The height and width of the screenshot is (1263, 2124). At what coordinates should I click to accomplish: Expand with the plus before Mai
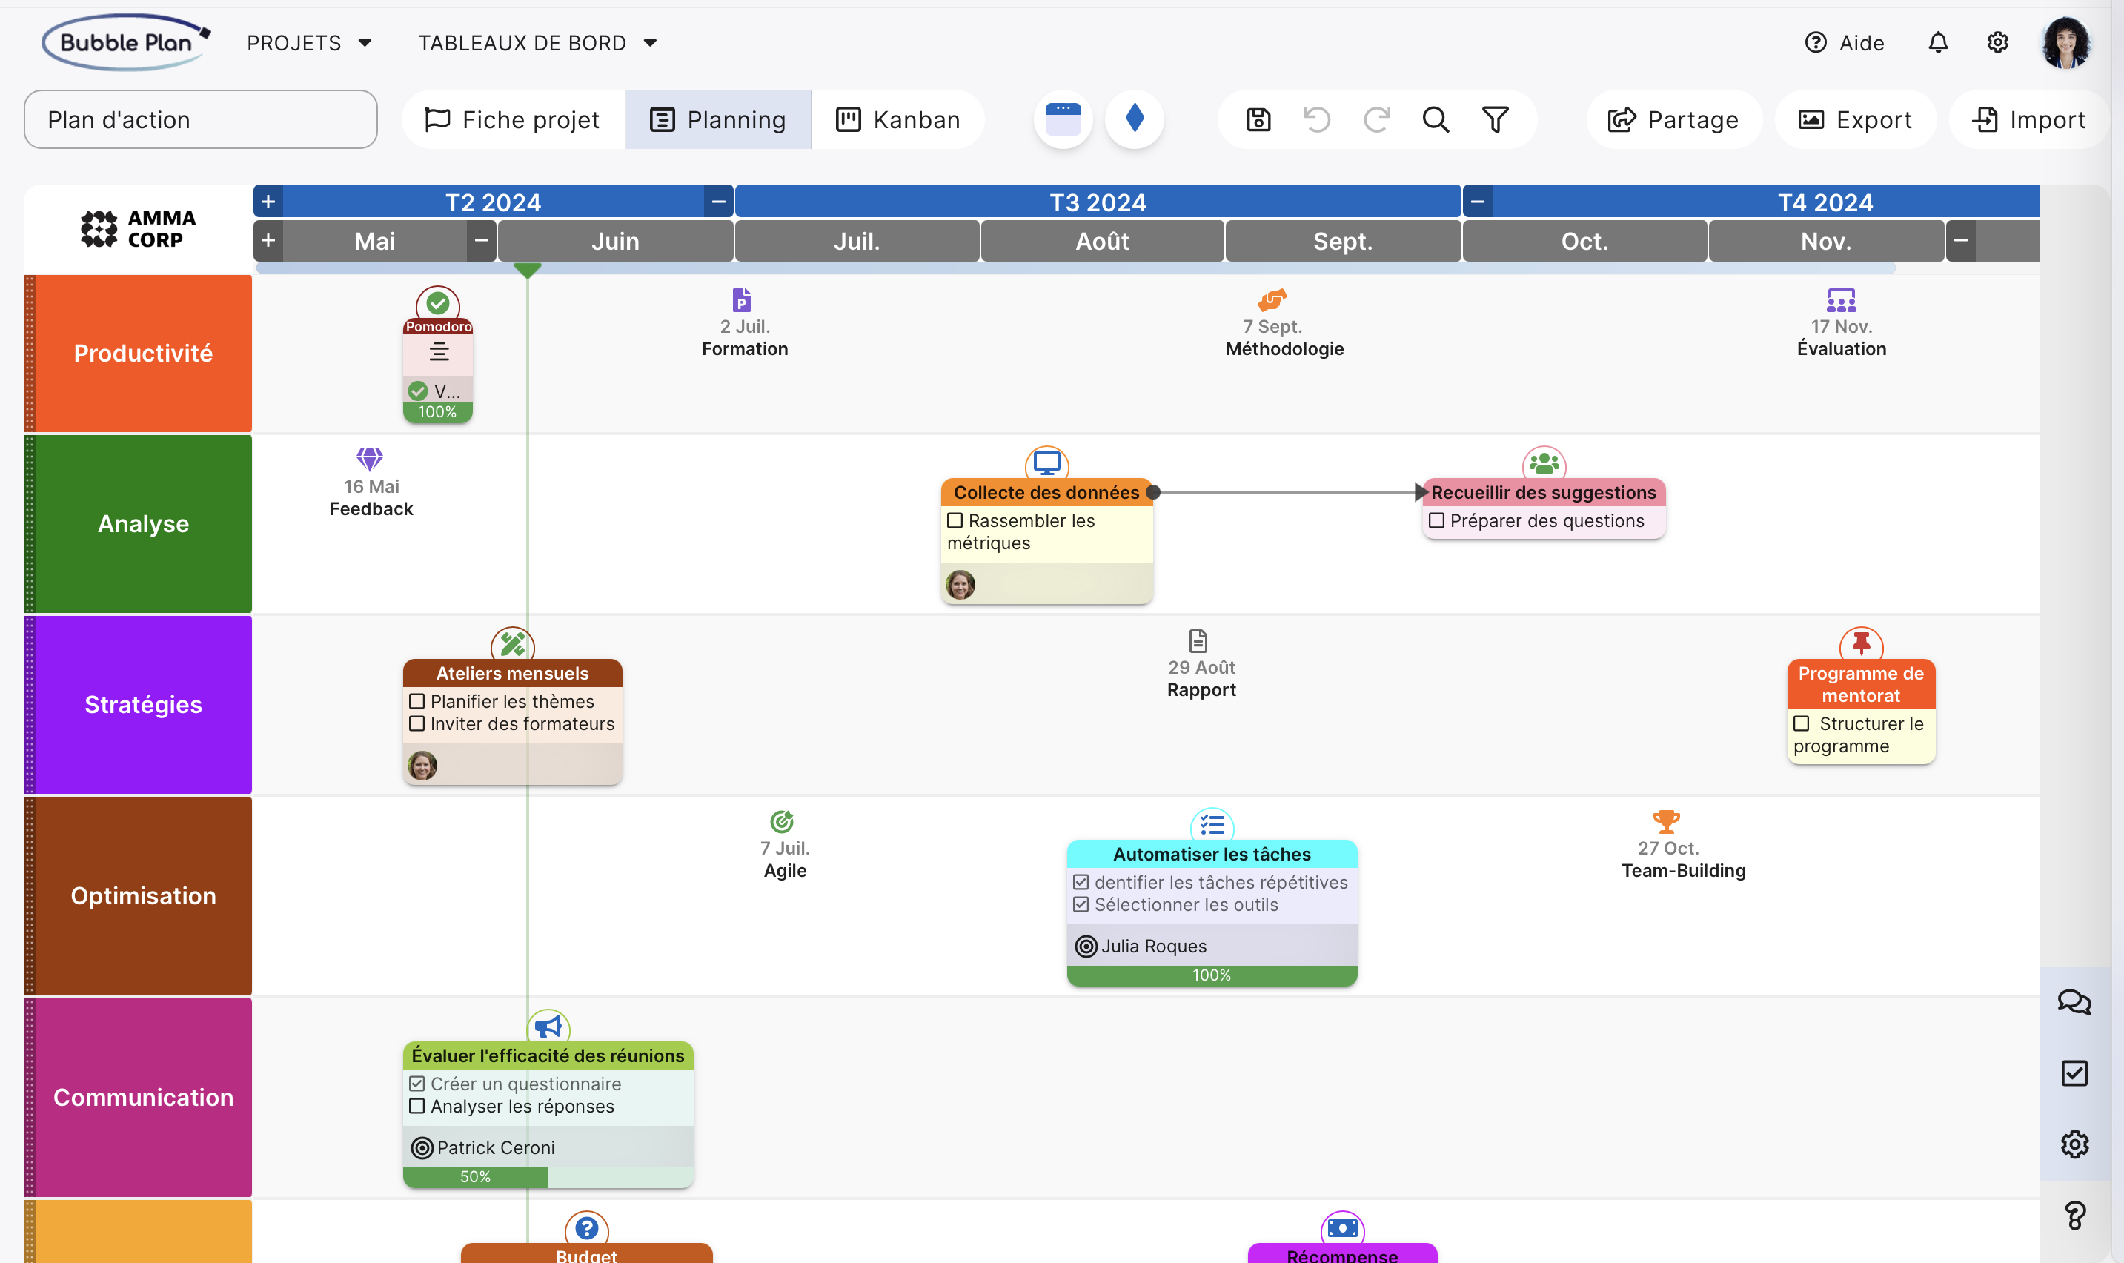point(268,241)
